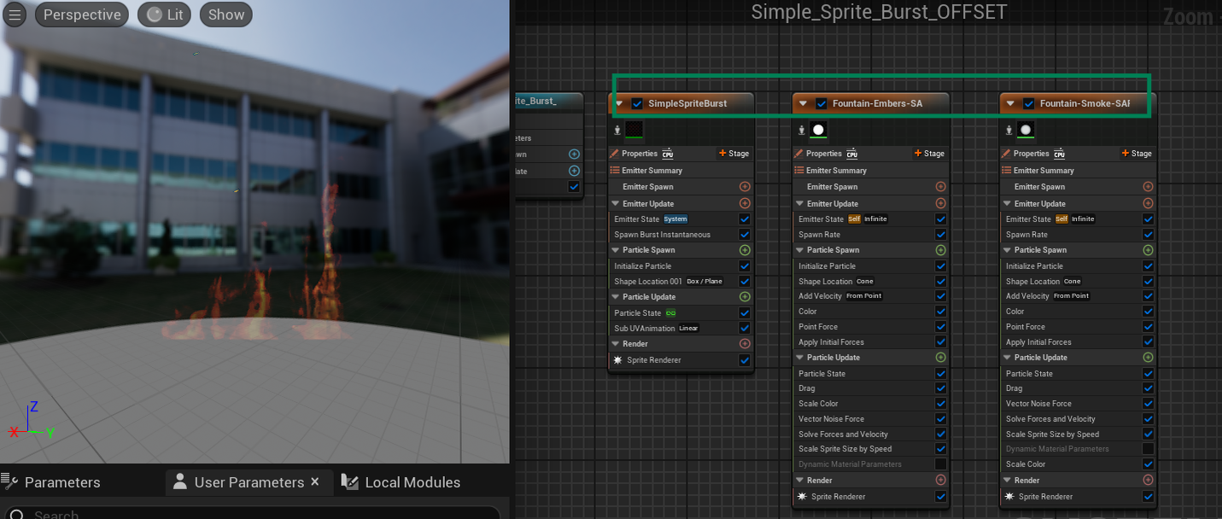1222x519 pixels.
Task: Uncheck Shape Location 001 module checkbox
Action: coord(745,282)
